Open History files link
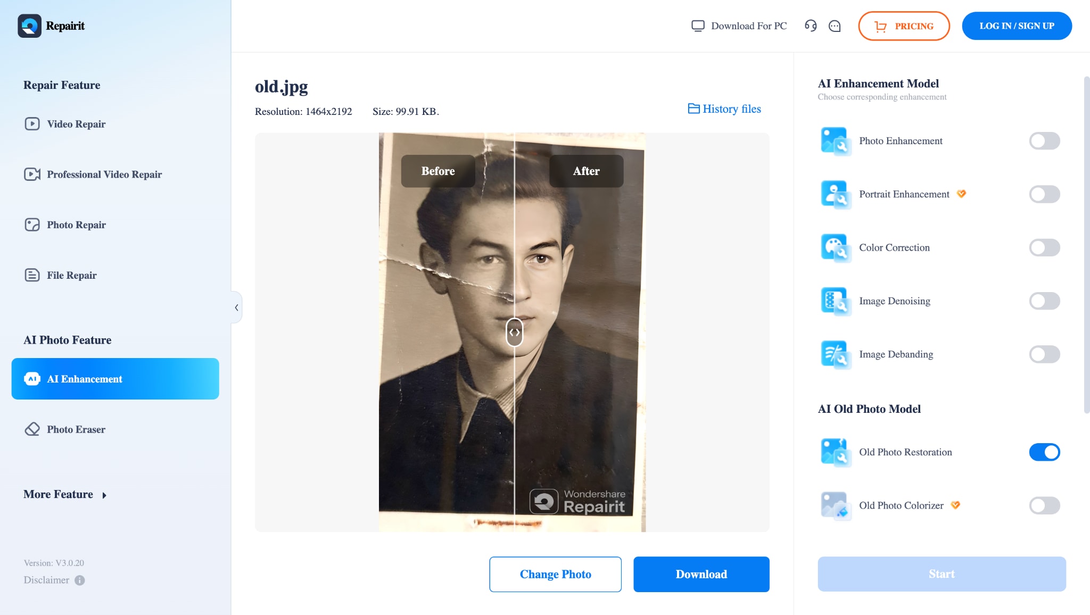This screenshot has height=615, width=1090. 724,109
